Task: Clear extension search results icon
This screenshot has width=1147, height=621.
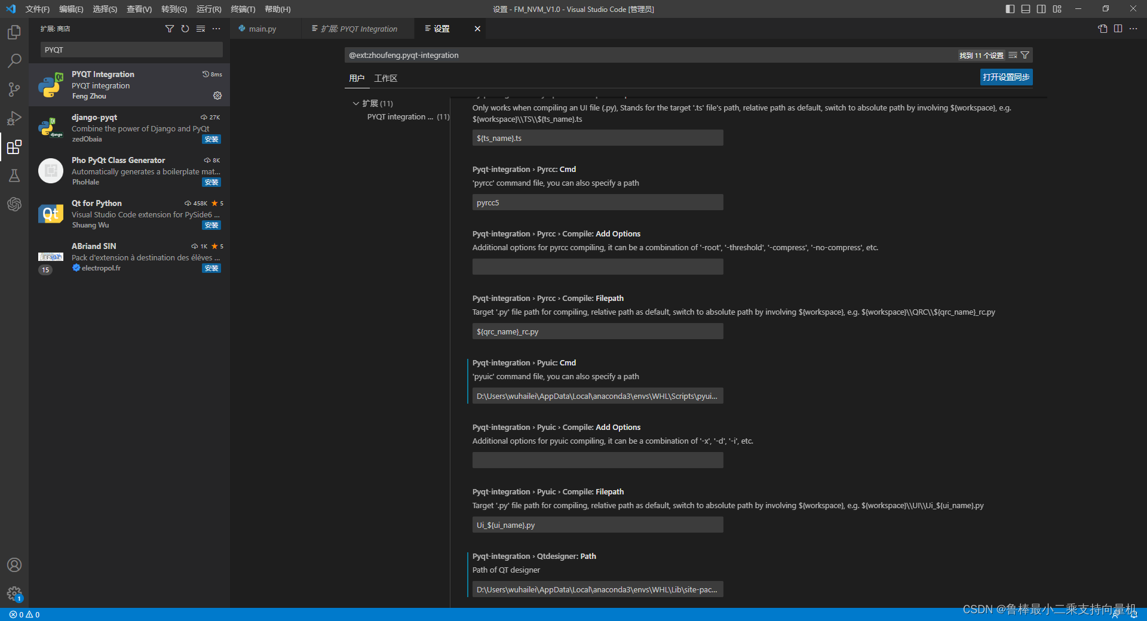Action: pyautogui.click(x=201, y=29)
